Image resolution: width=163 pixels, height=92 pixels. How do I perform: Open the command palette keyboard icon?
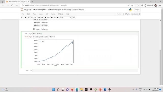74,18
